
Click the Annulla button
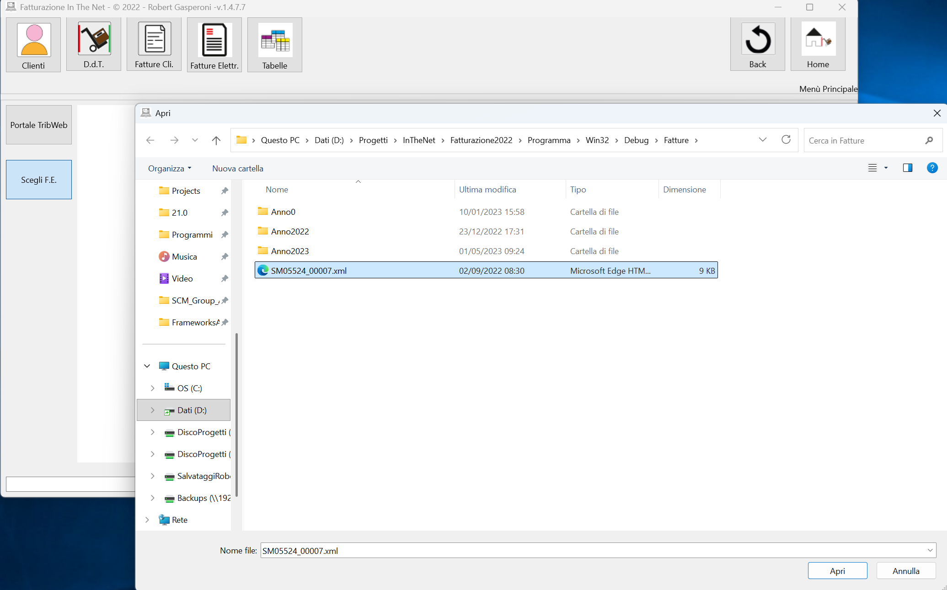pos(906,570)
